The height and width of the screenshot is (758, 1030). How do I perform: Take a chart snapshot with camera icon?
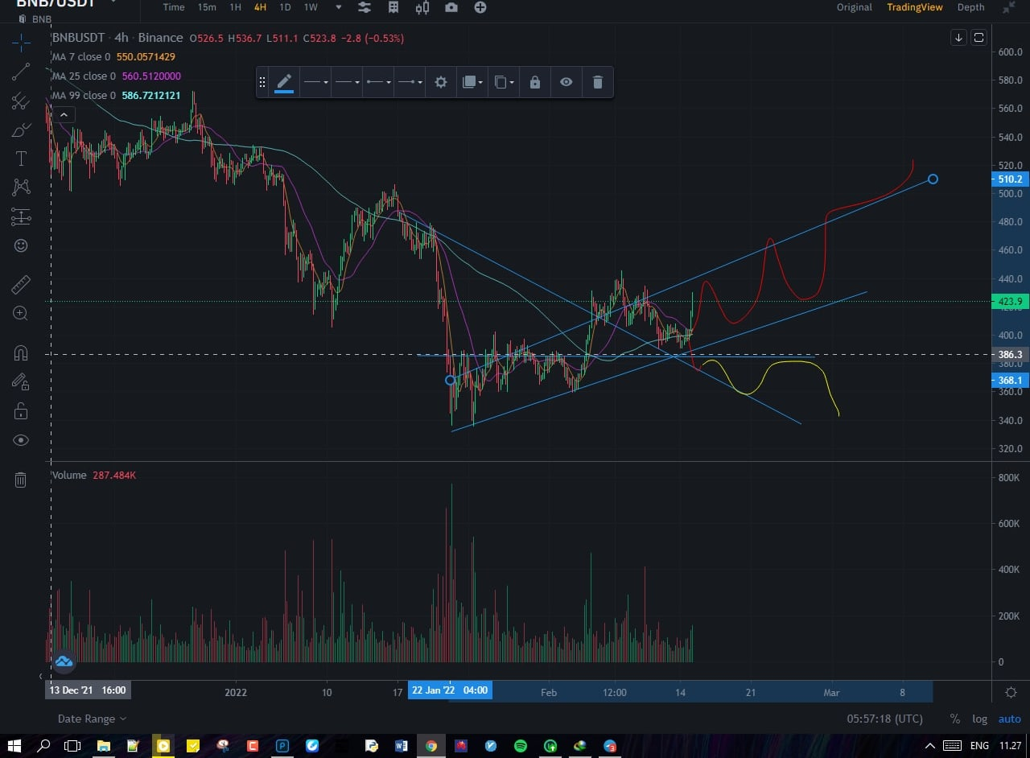tap(451, 7)
